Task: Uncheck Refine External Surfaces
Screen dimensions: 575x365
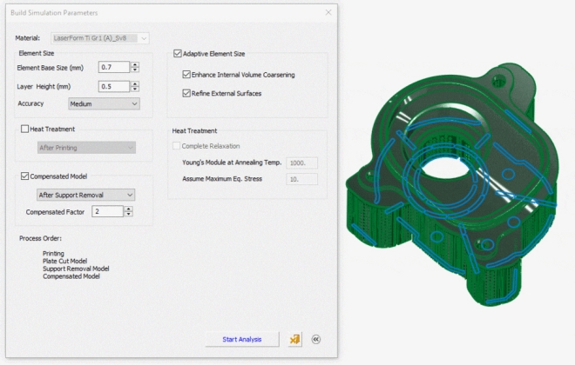Action: click(x=186, y=93)
